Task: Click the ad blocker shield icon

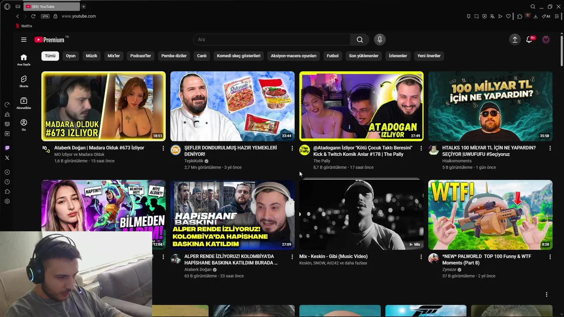Action: (484, 16)
